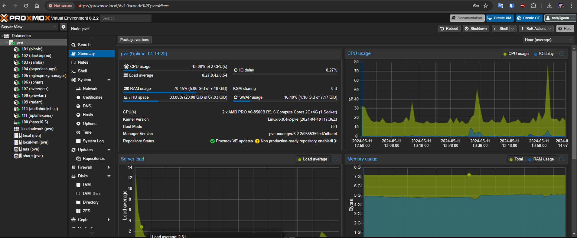Collapse the Datacenter tree node

click(x=2, y=36)
